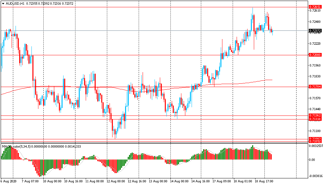Click the 12 Aug 00:00 time label
The width and height of the screenshot is (323, 185).
tap(116, 181)
